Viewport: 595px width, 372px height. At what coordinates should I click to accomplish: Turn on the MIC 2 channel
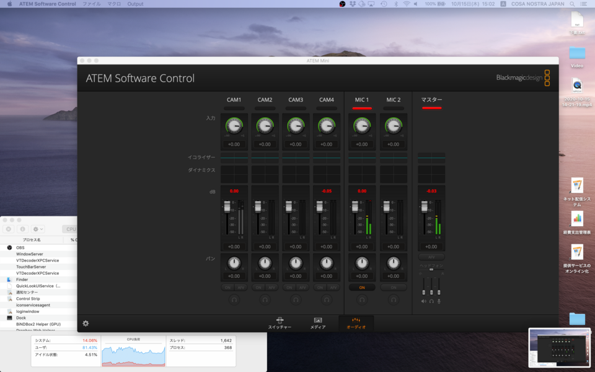tap(393, 287)
